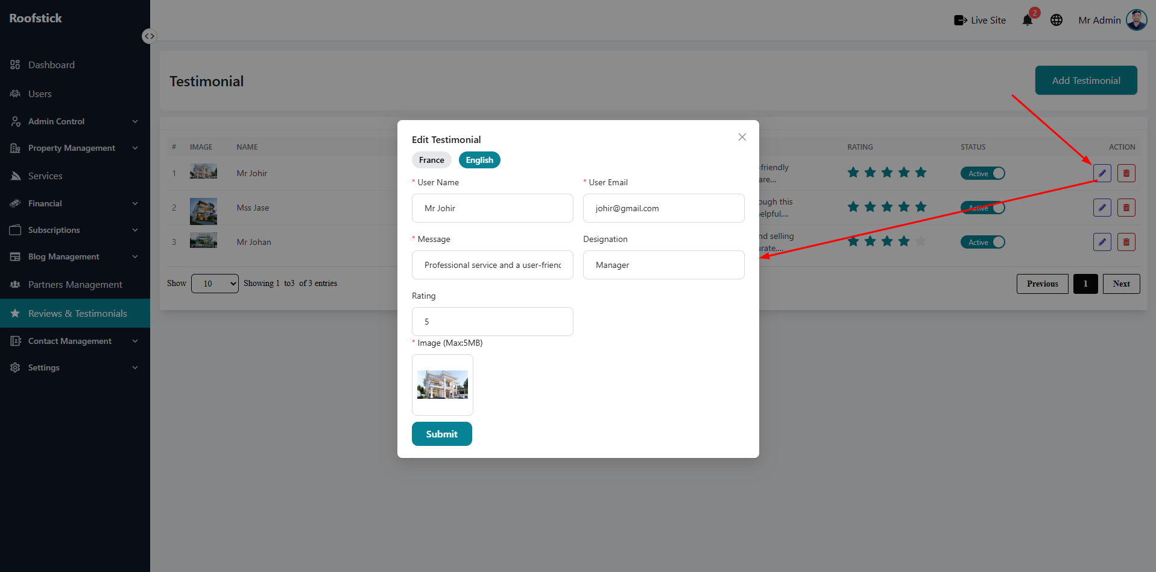The height and width of the screenshot is (572, 1156).
Task: Select page 1 in pagination
Action: click(1085, 284)
